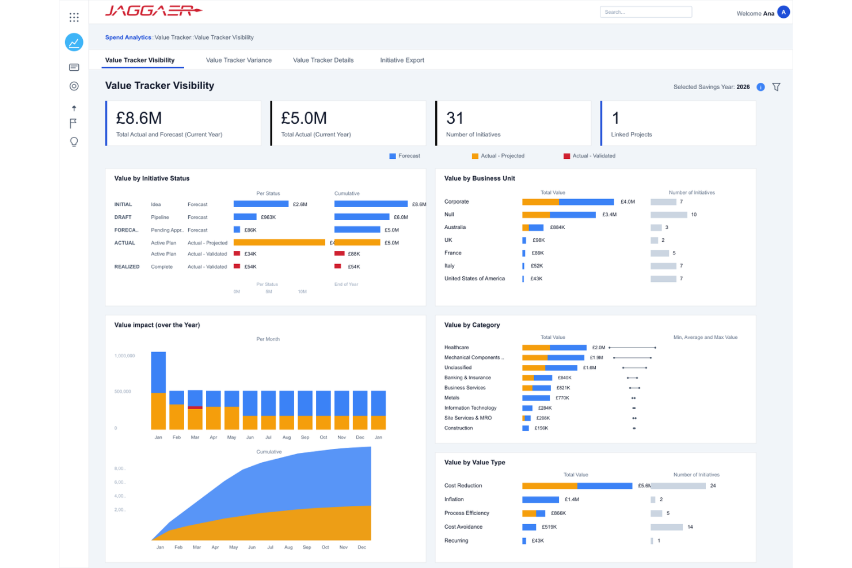Image resolution: width=852 pixels, height=568 pixels.
Task: Click the Cost Avoidance initiatives bar (14)
Action: coord(667,527)
